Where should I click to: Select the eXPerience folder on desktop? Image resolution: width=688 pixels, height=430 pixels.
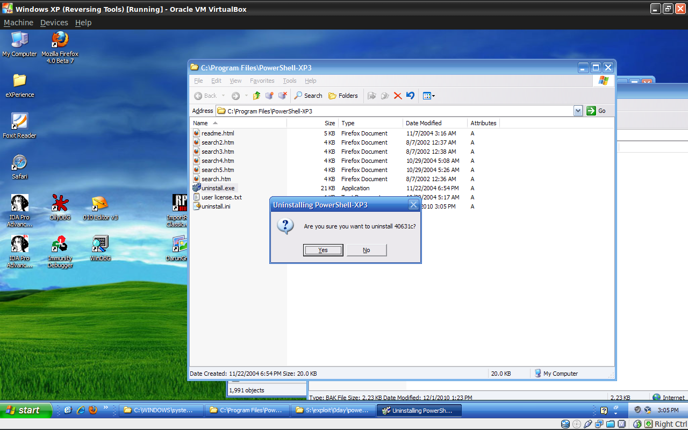[x=19, y=85]
